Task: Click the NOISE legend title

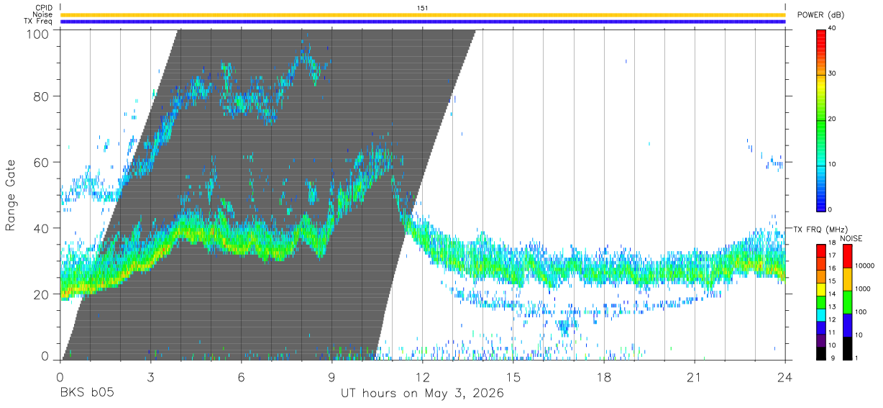Action: pyautogui.click(x=851, y=238)
